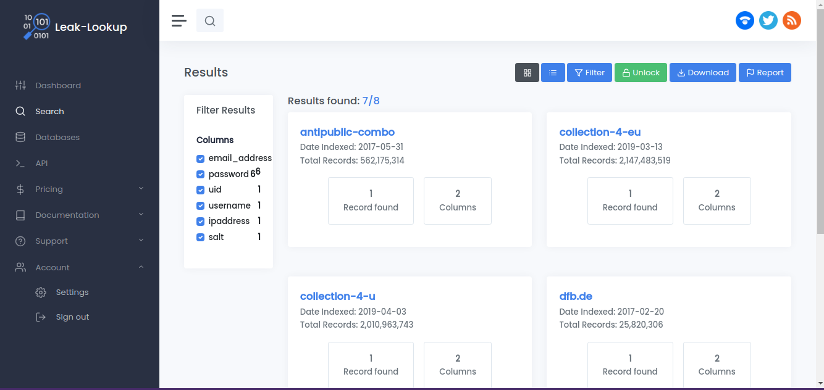This screenshot has width=824, height=390.
Task: Open the RSS feed
Action: pyautogui.click(x=792, y=20)
